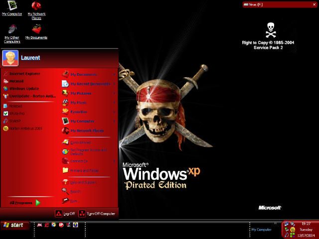This screenshot has height=239, width=319.
Task: Click the Turn Off Computer button
Action: tap(97, 214)
